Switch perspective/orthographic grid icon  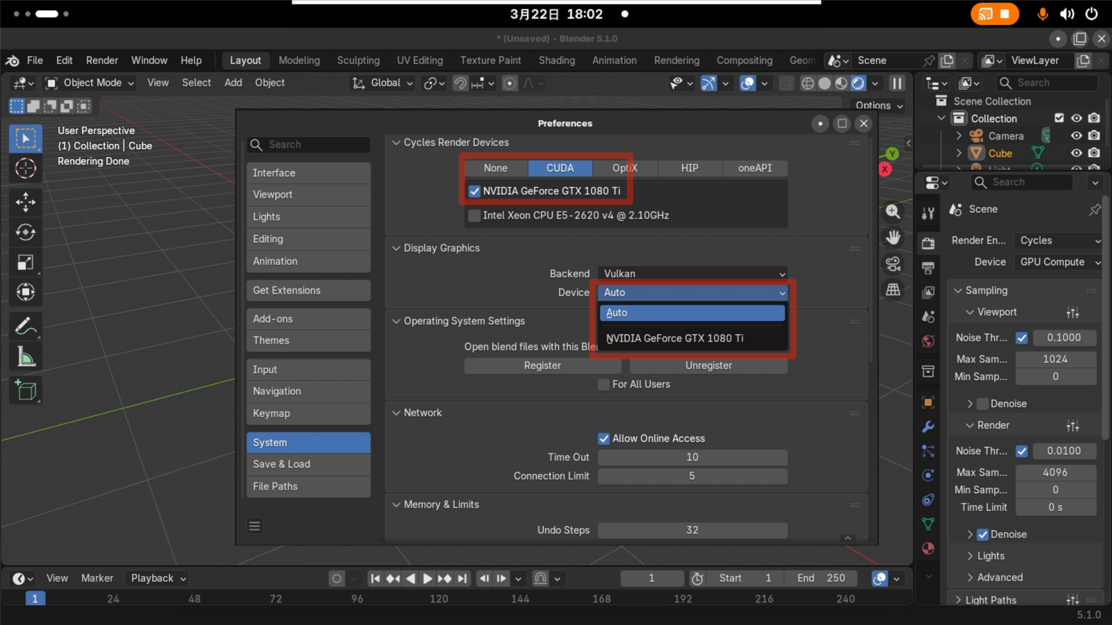click(x=893, y=290)
